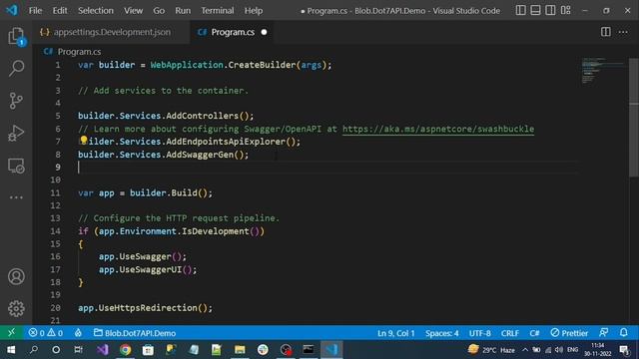This screenshot has width=639, height=359.
Task: Open remote window indicator in status bar
Action: click(x=11, y=332)
